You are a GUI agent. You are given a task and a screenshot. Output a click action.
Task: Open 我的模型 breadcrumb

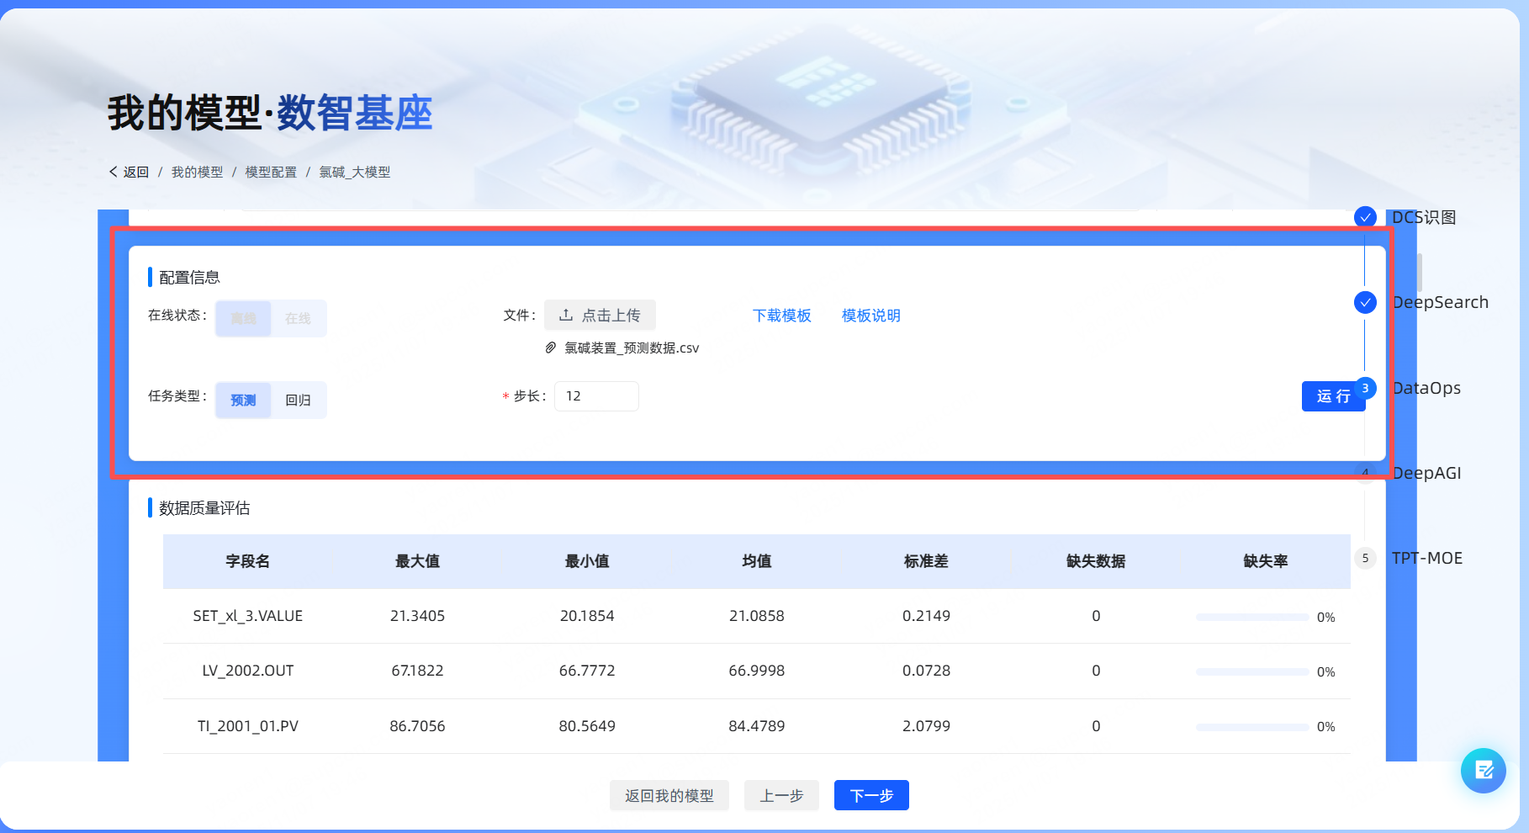click(x=197, y=172)
